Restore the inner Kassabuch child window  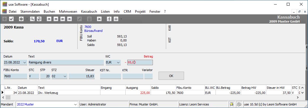pos(299,12)
